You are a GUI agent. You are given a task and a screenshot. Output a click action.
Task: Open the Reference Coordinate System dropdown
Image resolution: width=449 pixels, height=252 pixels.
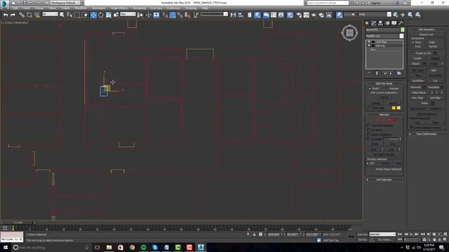(x=128, y=14)
